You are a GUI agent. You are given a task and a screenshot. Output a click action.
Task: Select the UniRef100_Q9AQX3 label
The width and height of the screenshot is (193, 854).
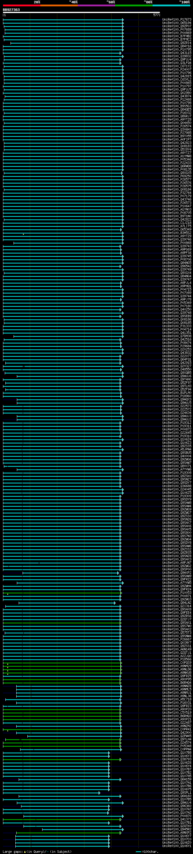177,399
